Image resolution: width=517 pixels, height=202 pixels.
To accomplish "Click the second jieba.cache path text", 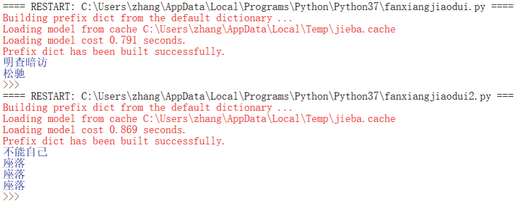I will [269, 119].
